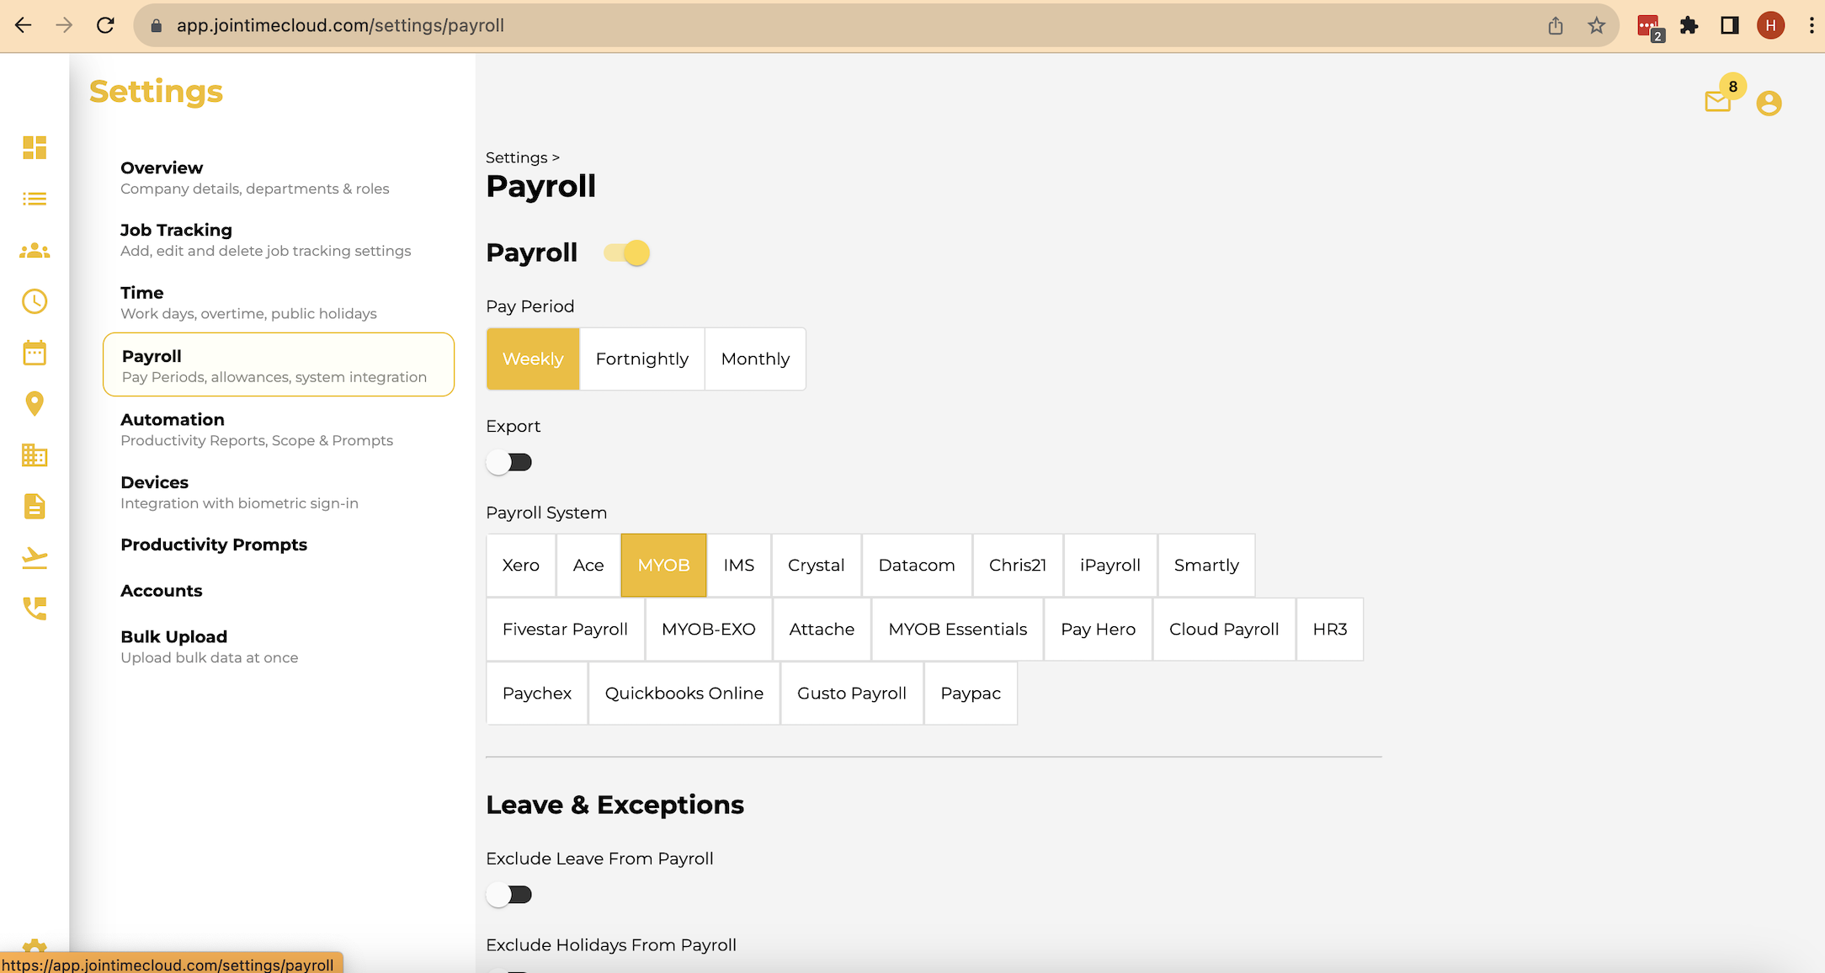
Task: Open the dashboard icon in the sidebar
Action: click(x=34, y=148)
